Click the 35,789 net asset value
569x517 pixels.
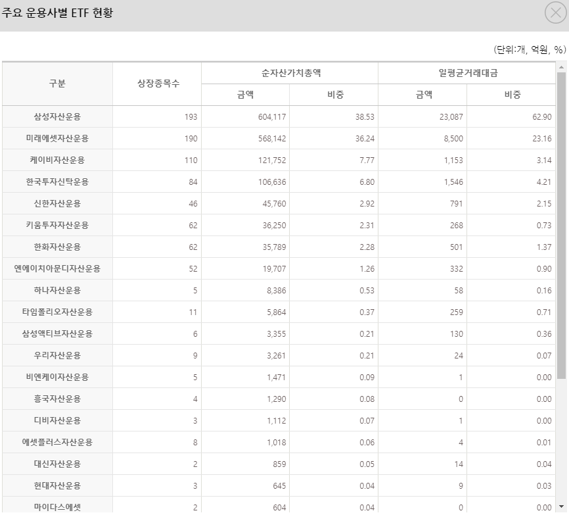click(274, 247)
